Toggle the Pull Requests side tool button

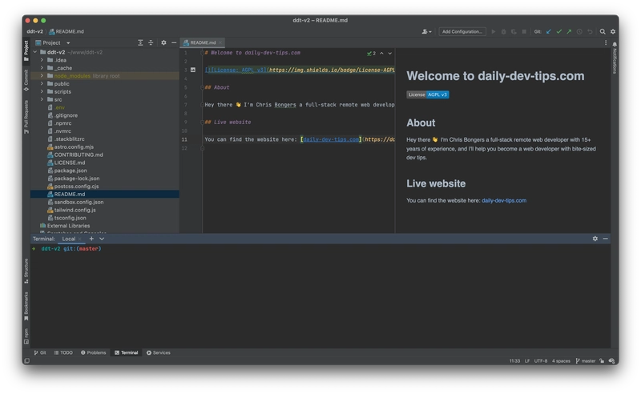tap(26, 117)
